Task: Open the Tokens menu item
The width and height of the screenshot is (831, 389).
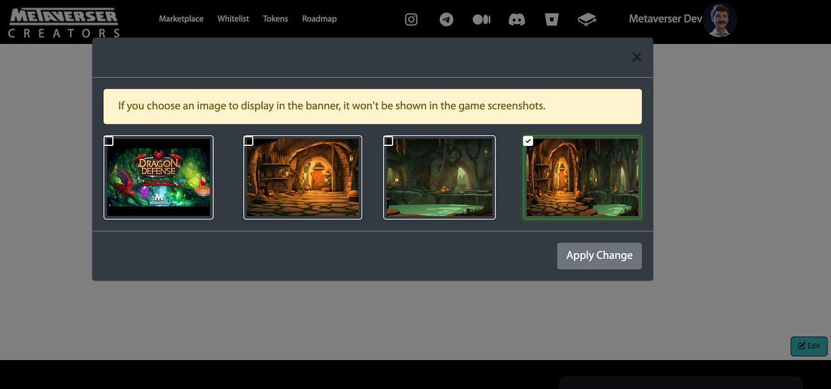Action: pos(275,19)
